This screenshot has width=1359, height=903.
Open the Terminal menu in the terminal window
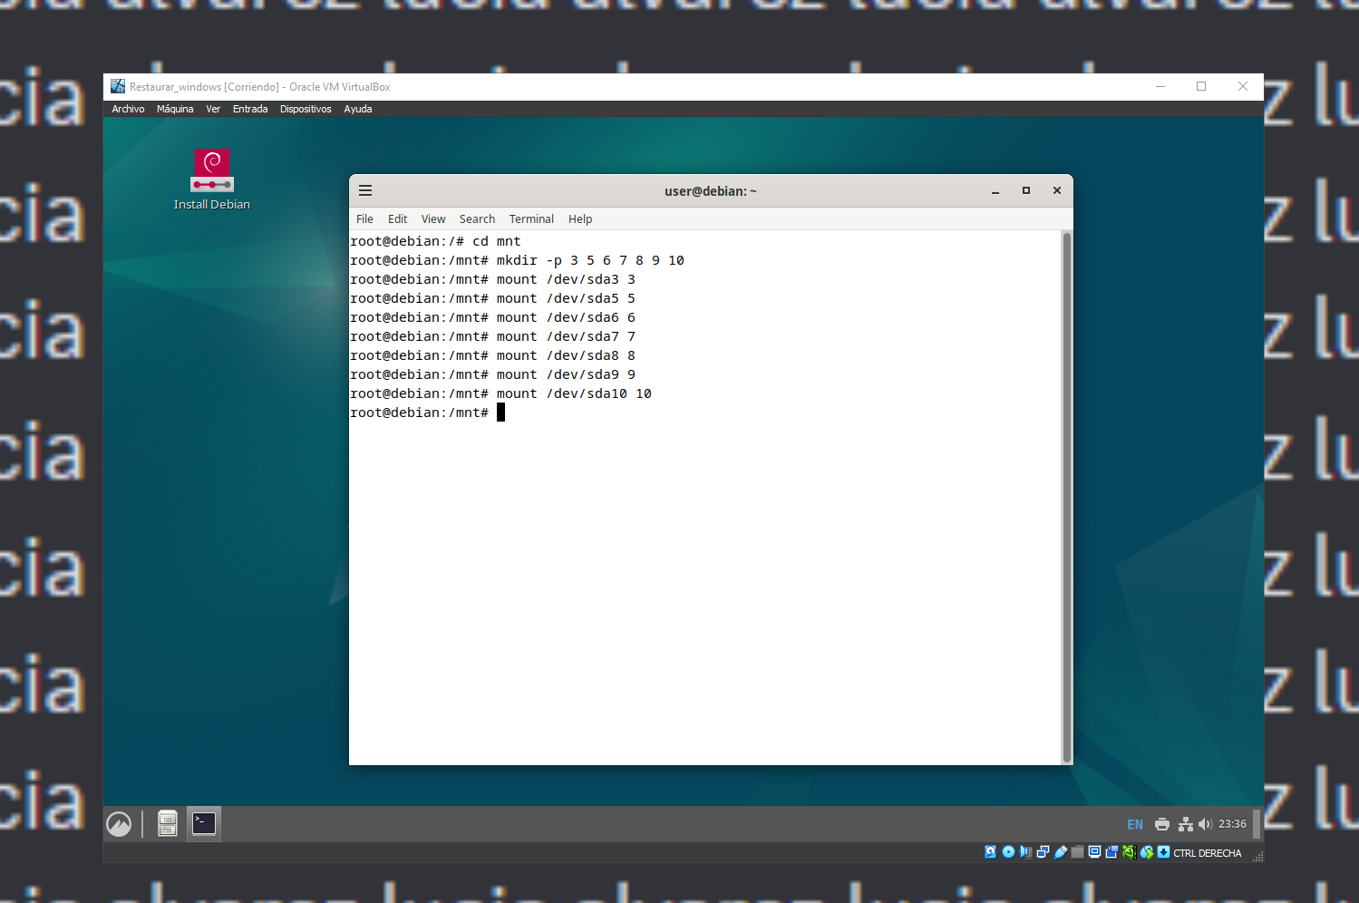click(531, 218)
